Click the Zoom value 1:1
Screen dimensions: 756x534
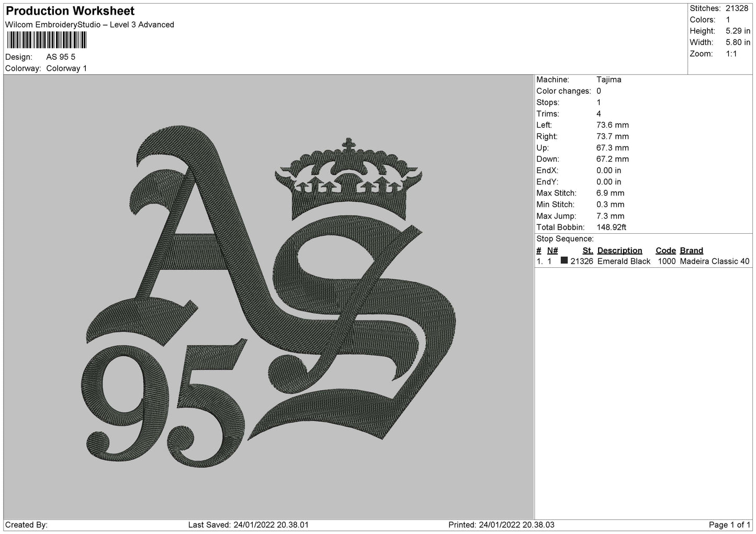731,54
